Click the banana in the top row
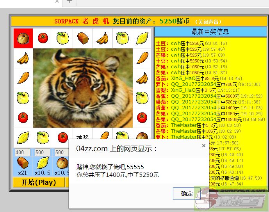The height and width of the screenshot is (212, 269). tap(102, 38)
